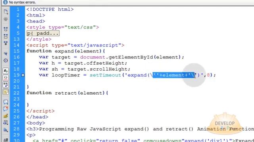Click 'function expand(element){' text
This screenshot has width=254, height=142.
[66, 51]
